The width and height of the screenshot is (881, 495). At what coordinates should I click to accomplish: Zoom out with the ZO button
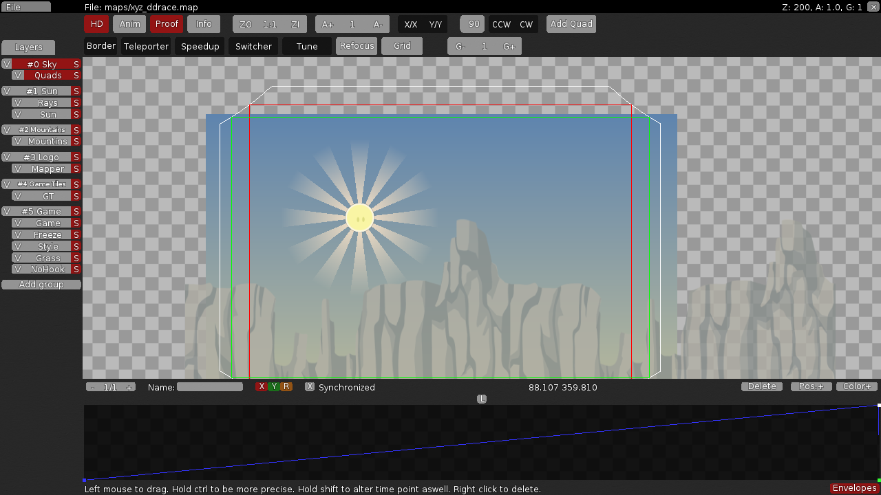(x=246, y=25)
